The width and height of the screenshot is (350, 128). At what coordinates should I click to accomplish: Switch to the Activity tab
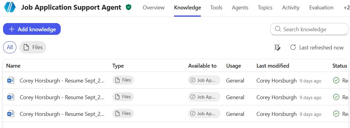pos(291,8)
